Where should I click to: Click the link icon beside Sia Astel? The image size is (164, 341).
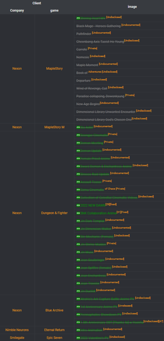pyautogui.click(x=78, y=127)
